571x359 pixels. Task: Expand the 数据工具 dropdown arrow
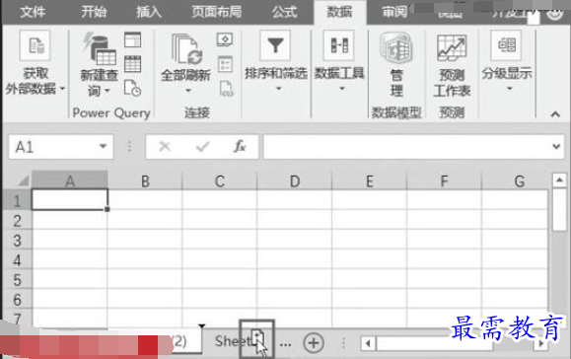point(342,89)
